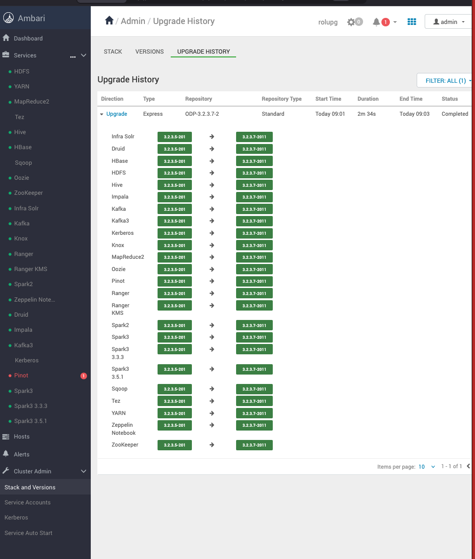Open the HBase sidebar service
The height and width of the screenshot is (559, 475).
tap(23, 147)
